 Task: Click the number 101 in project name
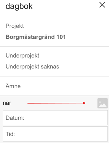(61, 37)
